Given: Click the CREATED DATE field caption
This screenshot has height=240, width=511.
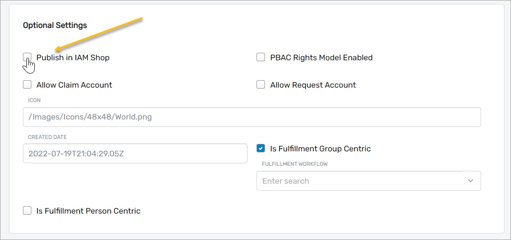Looking at the screenshot, I should (47, 137).
